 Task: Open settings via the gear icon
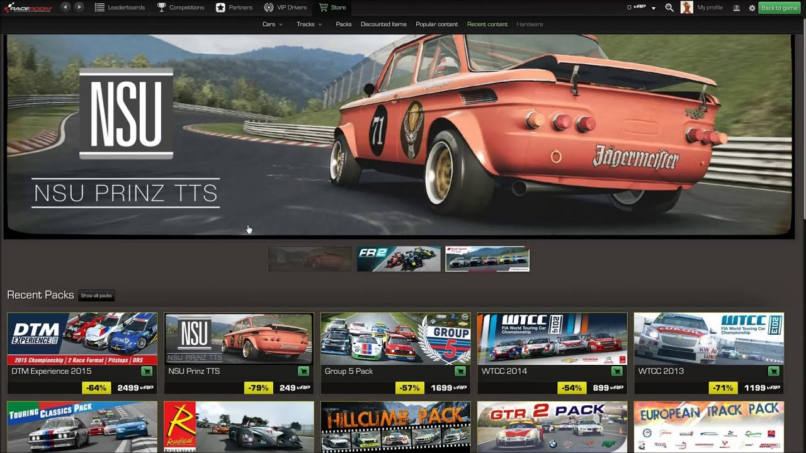pos(752,8)
